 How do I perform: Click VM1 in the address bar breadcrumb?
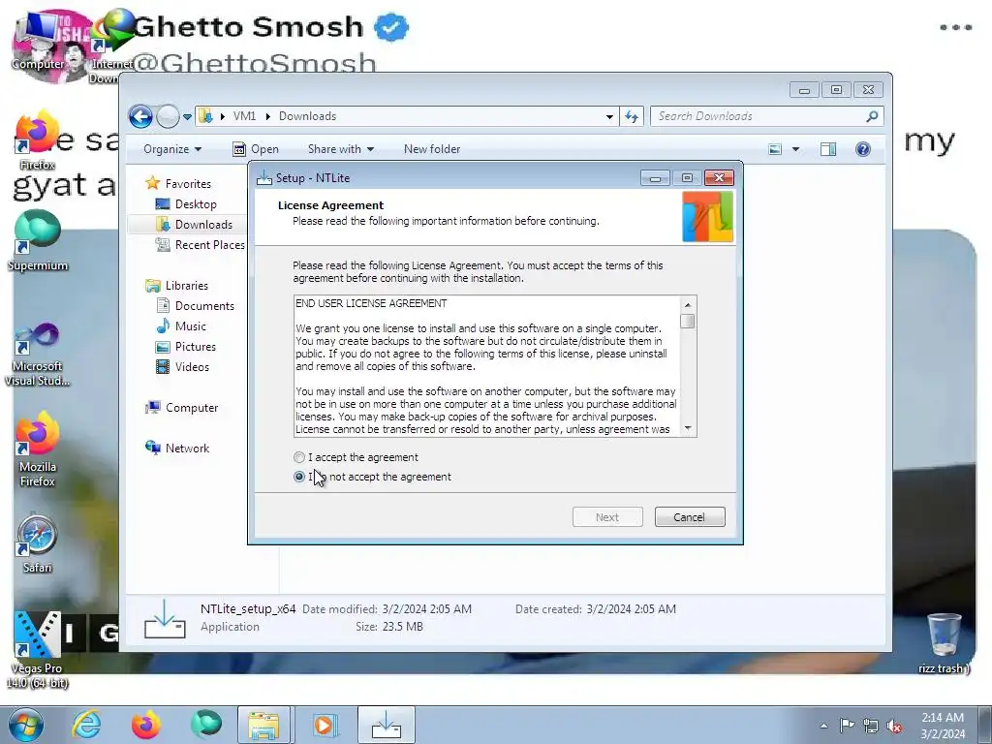pos(244,116)
